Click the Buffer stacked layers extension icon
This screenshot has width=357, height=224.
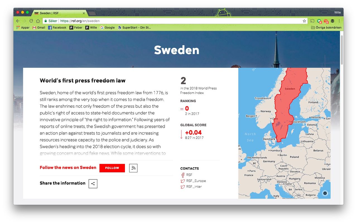coord(332,21)
